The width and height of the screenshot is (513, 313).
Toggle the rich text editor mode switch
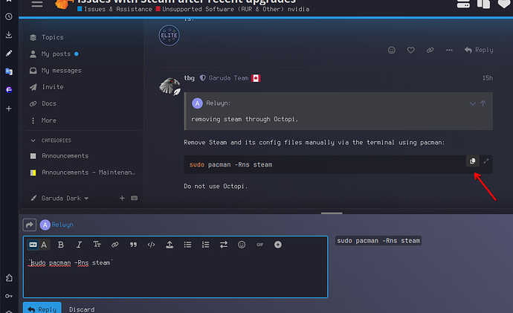pos(33,245)
